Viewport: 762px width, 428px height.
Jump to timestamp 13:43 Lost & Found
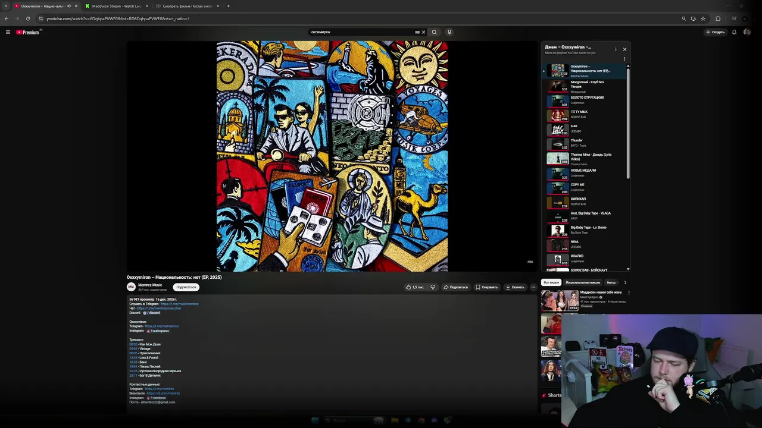(133, 358)
